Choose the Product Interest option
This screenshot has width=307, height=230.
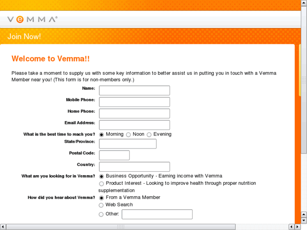click(x=101, y=184)
